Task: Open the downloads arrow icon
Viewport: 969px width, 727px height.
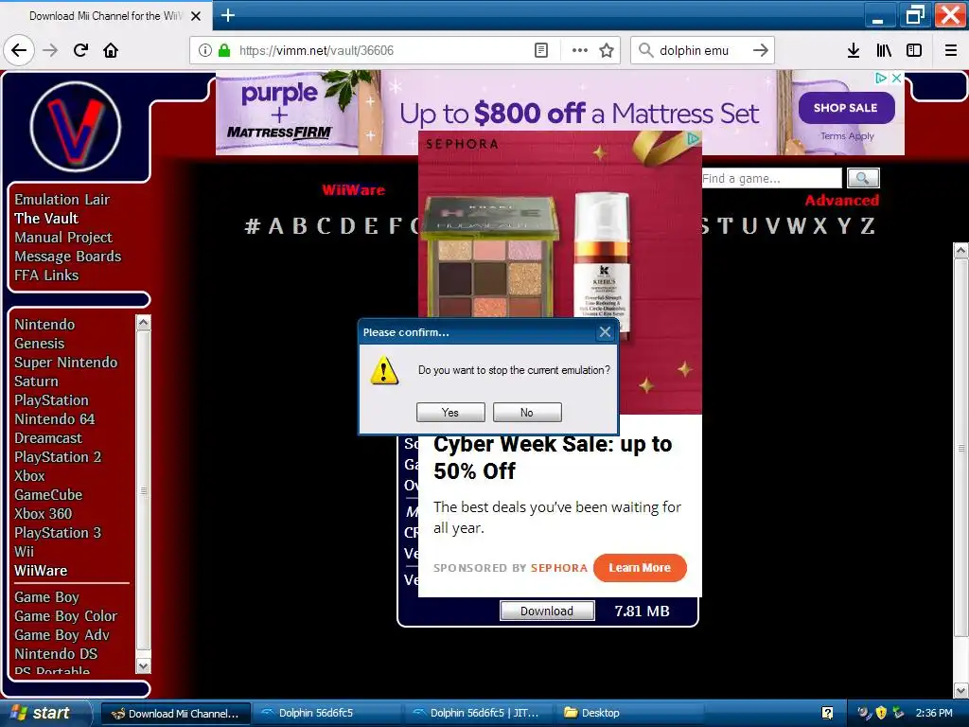Action: coord(854,50)
